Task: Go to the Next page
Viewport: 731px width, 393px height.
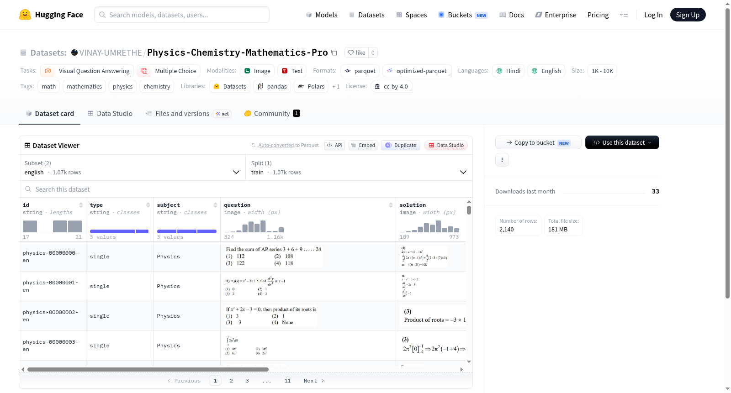Action: (x=314, y=381)
